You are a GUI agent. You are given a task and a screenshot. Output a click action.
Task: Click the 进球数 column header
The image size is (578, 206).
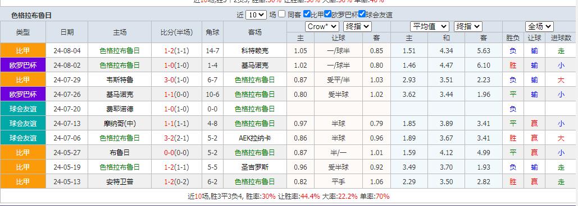[561, 38]
